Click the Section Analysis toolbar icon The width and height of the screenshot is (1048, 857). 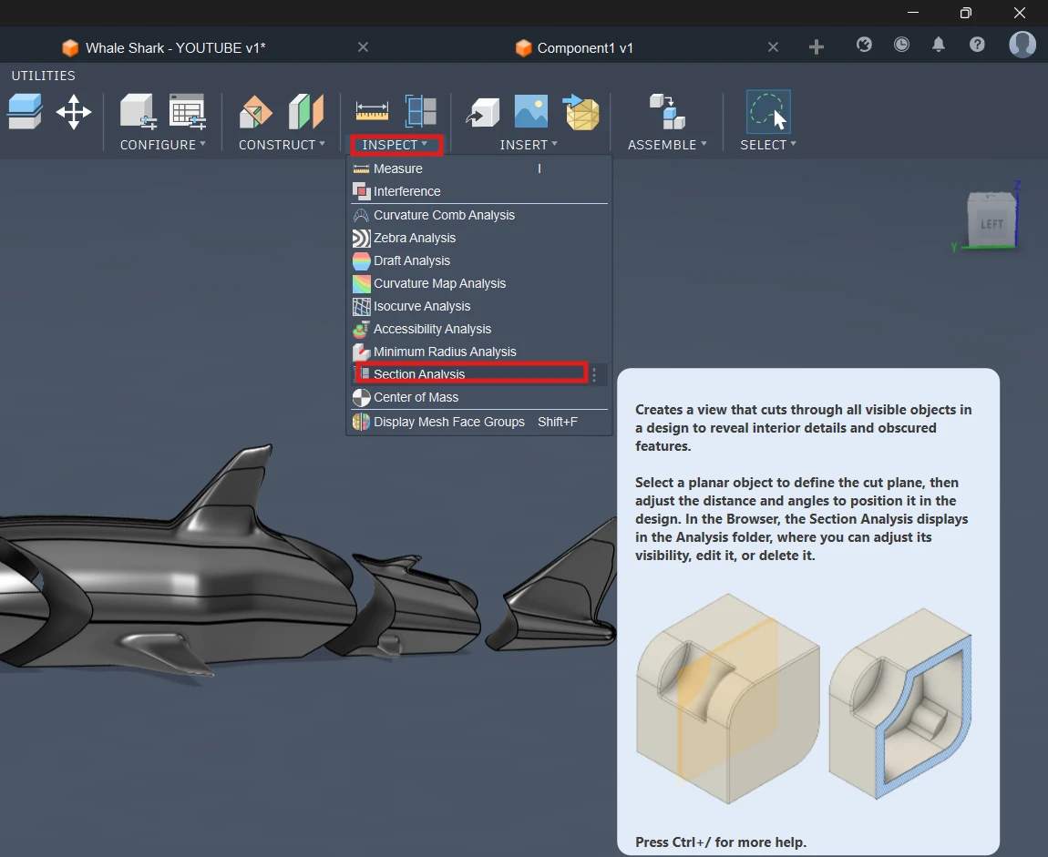[421, 111]
